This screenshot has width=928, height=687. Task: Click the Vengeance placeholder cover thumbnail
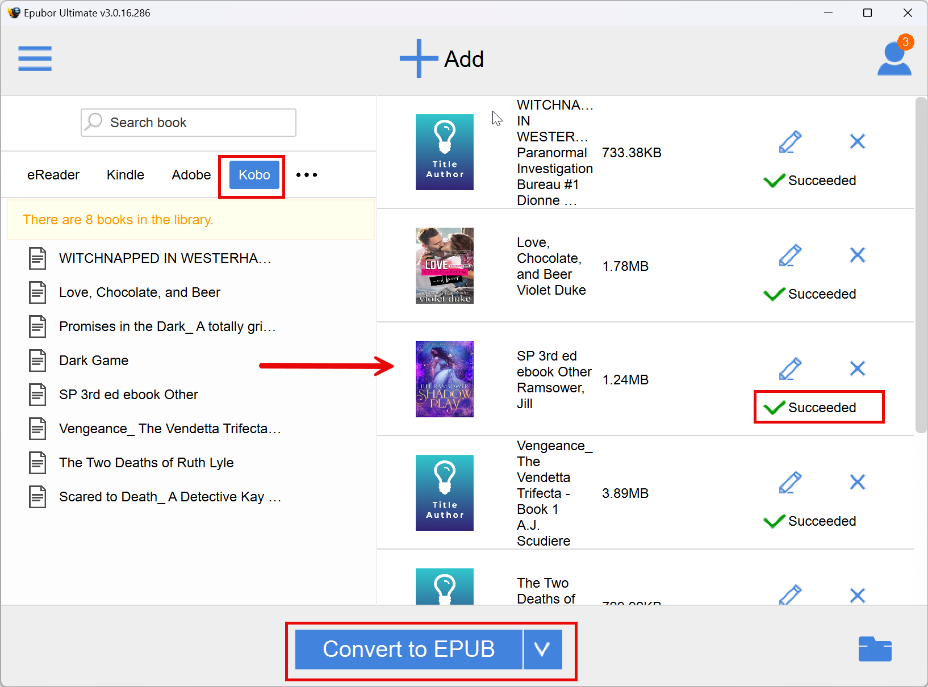point(445,493)
